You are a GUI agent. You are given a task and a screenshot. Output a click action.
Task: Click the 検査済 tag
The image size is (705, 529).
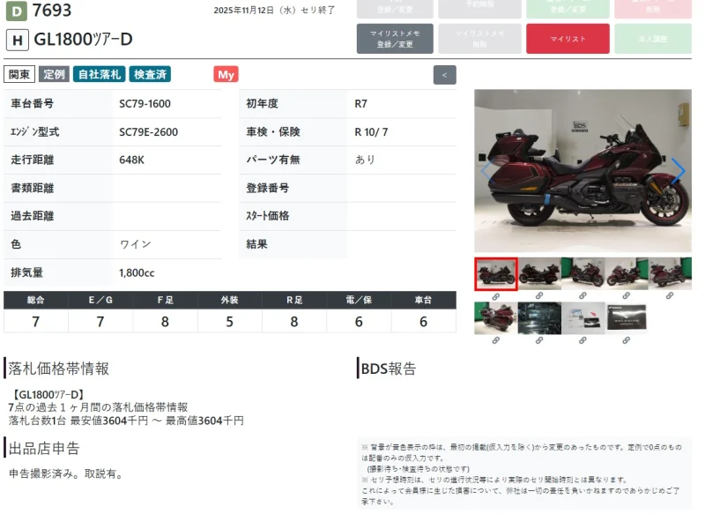[150, 74]
